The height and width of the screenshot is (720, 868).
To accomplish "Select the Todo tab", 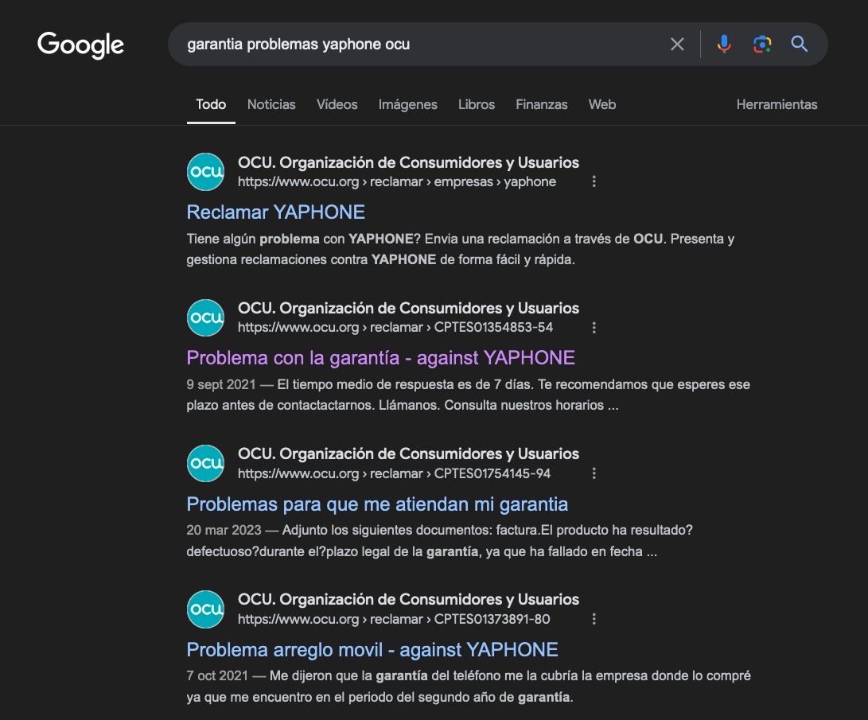I will pyautogui.click(x=211, y=104).
